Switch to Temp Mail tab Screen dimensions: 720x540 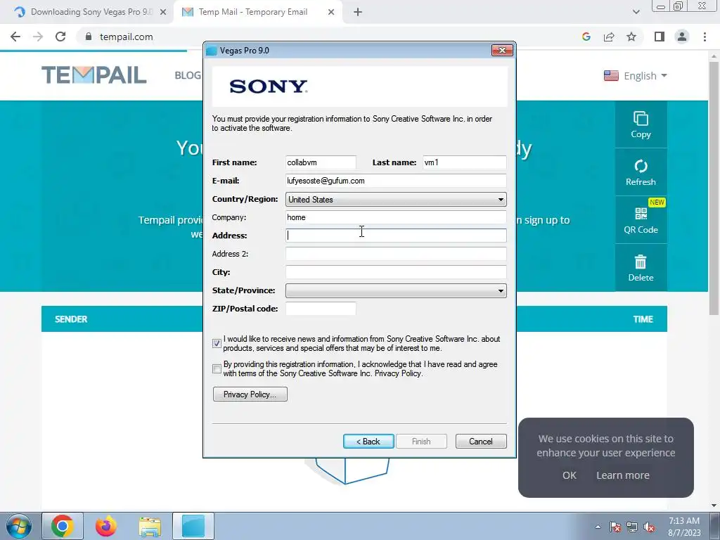(253, 12)
